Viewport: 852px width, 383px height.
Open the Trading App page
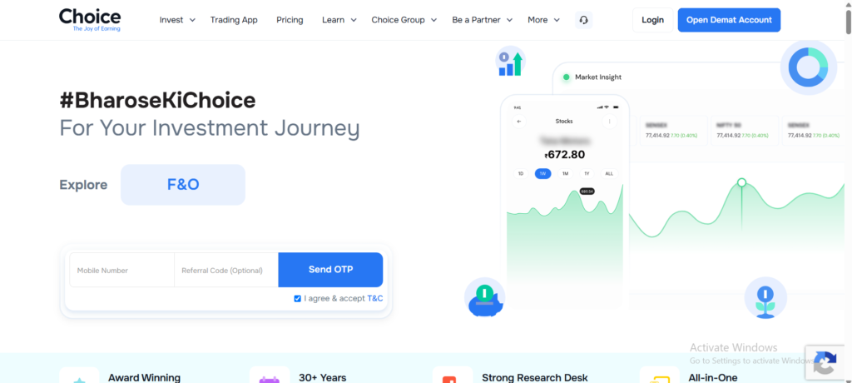[234, 20]
